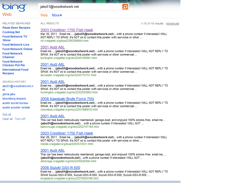The width and height of the screenshot is (244, 183).
Task: Open Paula Deen Recipes related search
Action: click(x=16, y=28)
